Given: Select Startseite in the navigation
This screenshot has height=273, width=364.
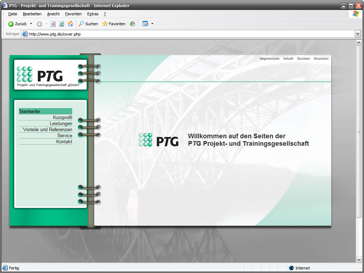Looking at the screenshot, I should [45, 111].
